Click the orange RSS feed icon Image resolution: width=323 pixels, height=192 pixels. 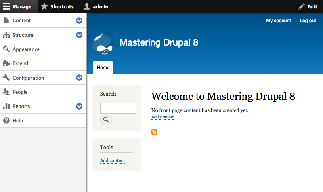point(154,132)
